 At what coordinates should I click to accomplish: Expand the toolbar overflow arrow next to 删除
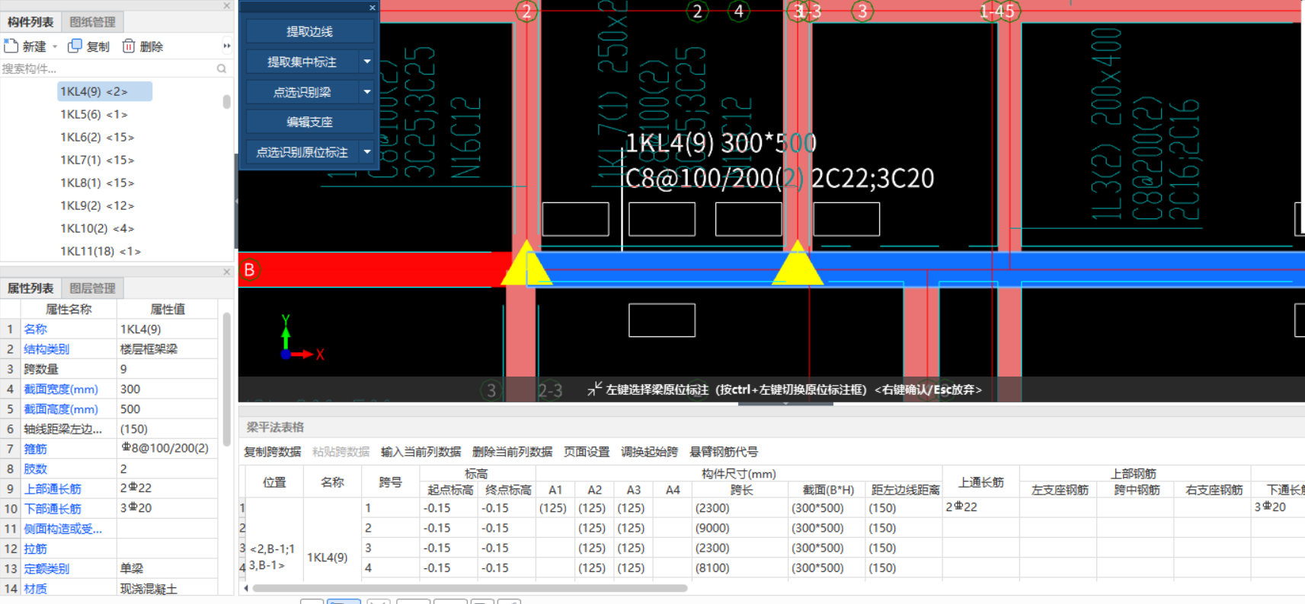pos(226,46)
